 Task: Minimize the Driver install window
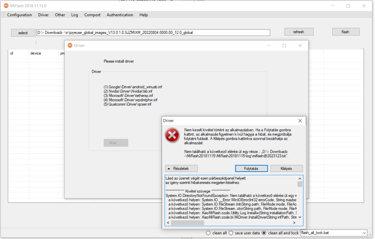pos(269,46)
